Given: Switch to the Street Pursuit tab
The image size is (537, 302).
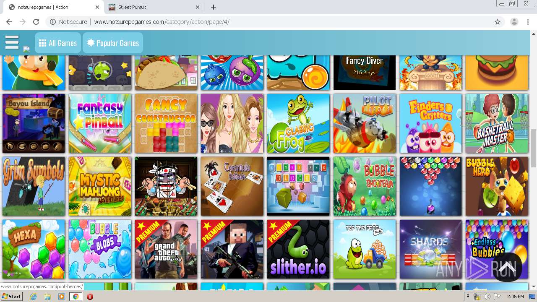Looking at the screenshot, I should coord(154,7).
